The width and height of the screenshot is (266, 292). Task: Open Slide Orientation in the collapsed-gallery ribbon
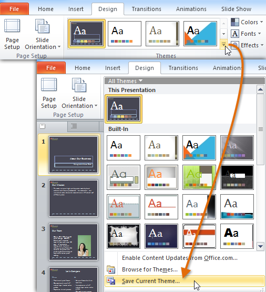[x=43, y=34]
